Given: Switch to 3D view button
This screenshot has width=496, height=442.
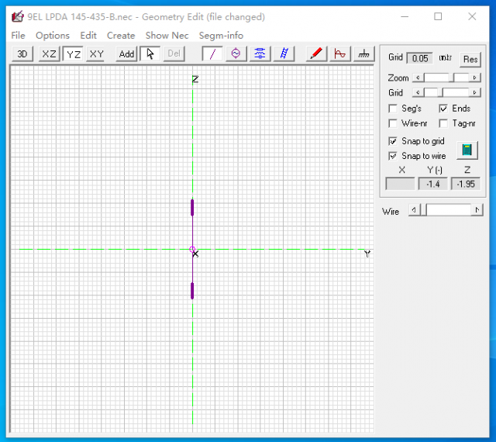Looking at the screenshot, I should point(22,54).
